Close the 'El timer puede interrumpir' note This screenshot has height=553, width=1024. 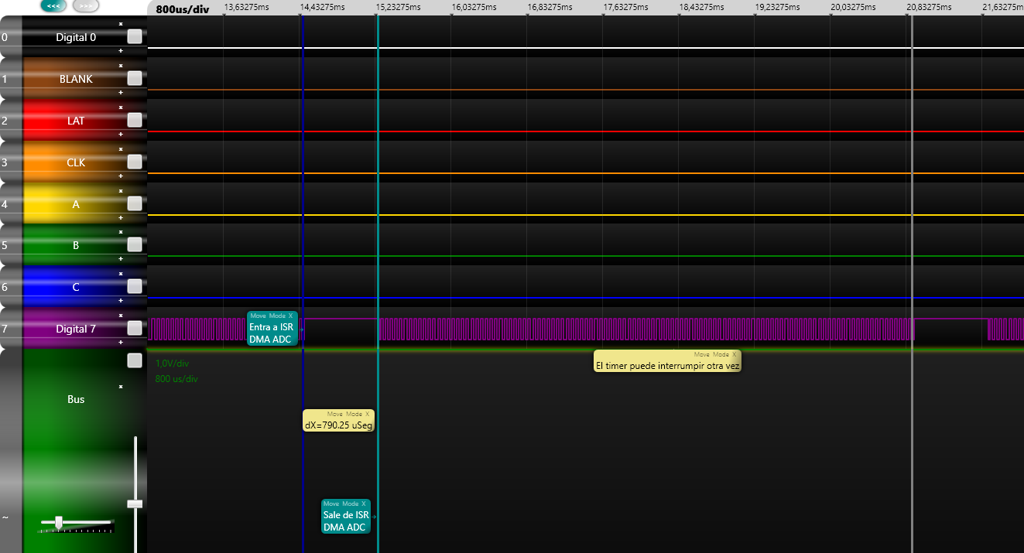[x=735, y=354]
